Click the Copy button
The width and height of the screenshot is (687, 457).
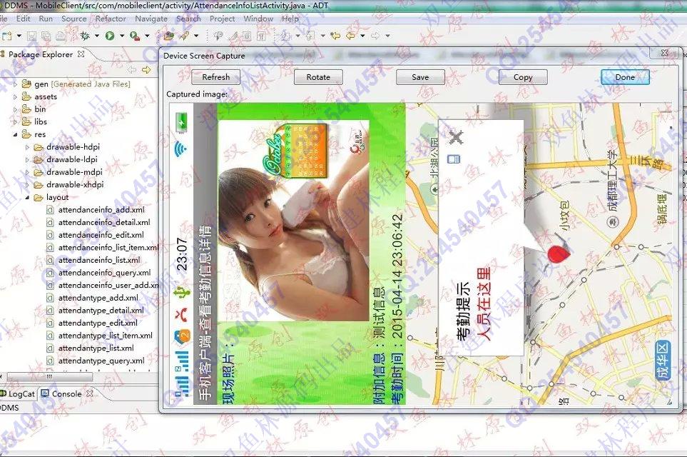(523, 77)
